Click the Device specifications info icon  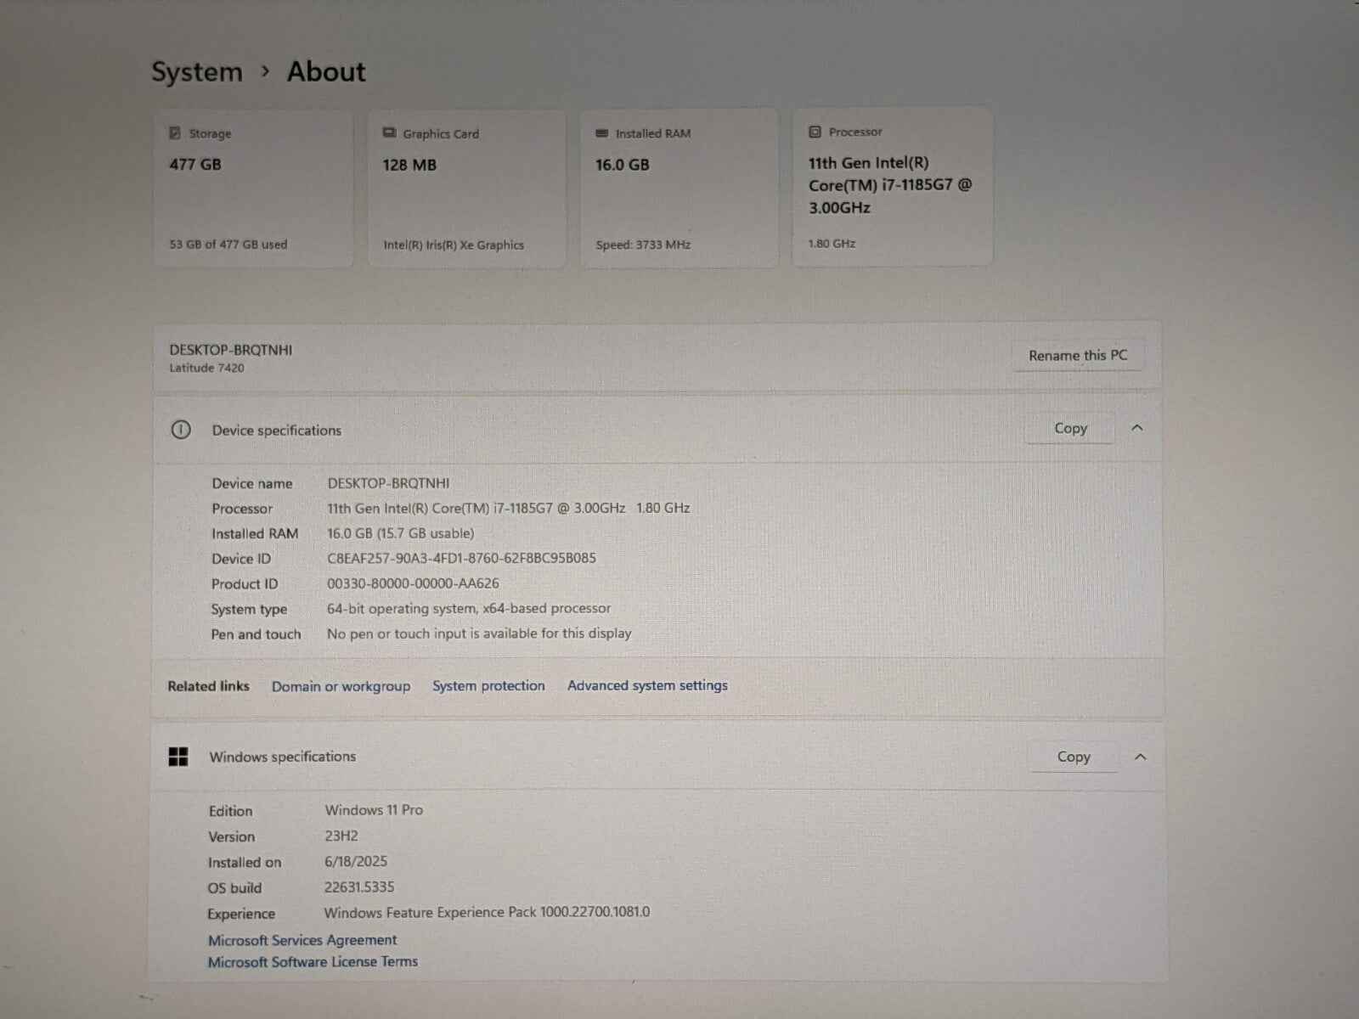(181, 430)
